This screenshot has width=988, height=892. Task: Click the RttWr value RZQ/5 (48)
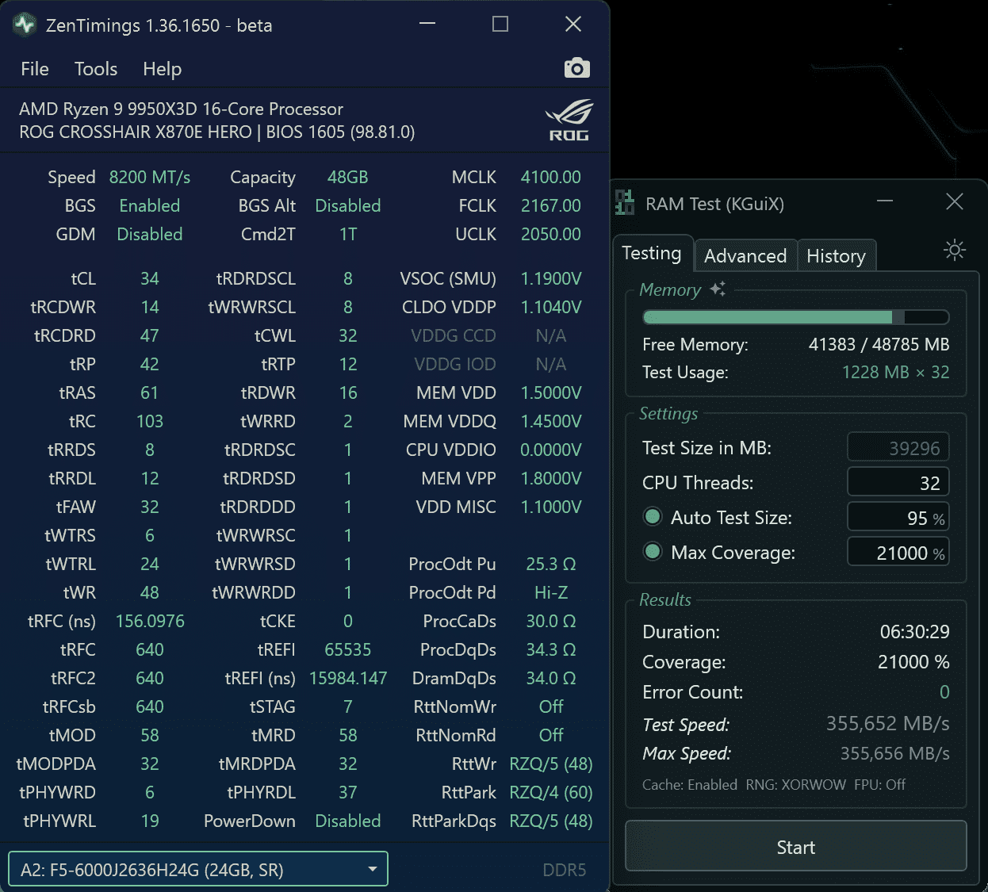tap(551, 764)
